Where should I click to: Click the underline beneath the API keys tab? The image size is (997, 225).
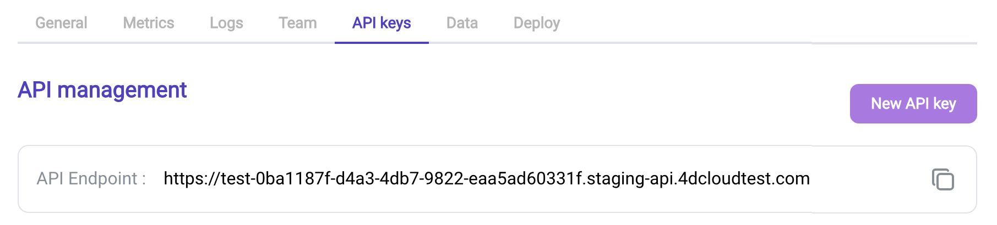click(382, 42)
